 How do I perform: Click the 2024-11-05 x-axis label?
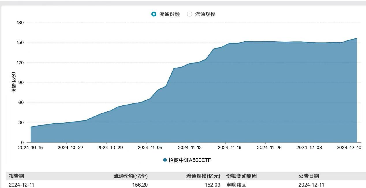pos(150,148)
